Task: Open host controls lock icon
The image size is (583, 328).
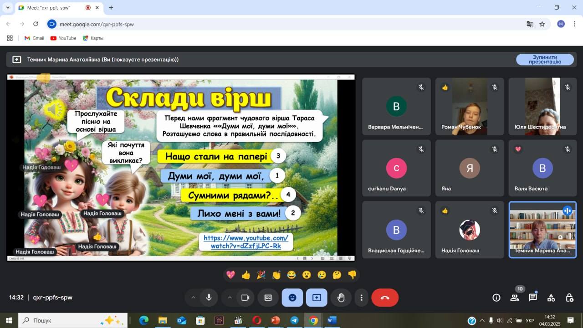Action: (x=569, y=297)
